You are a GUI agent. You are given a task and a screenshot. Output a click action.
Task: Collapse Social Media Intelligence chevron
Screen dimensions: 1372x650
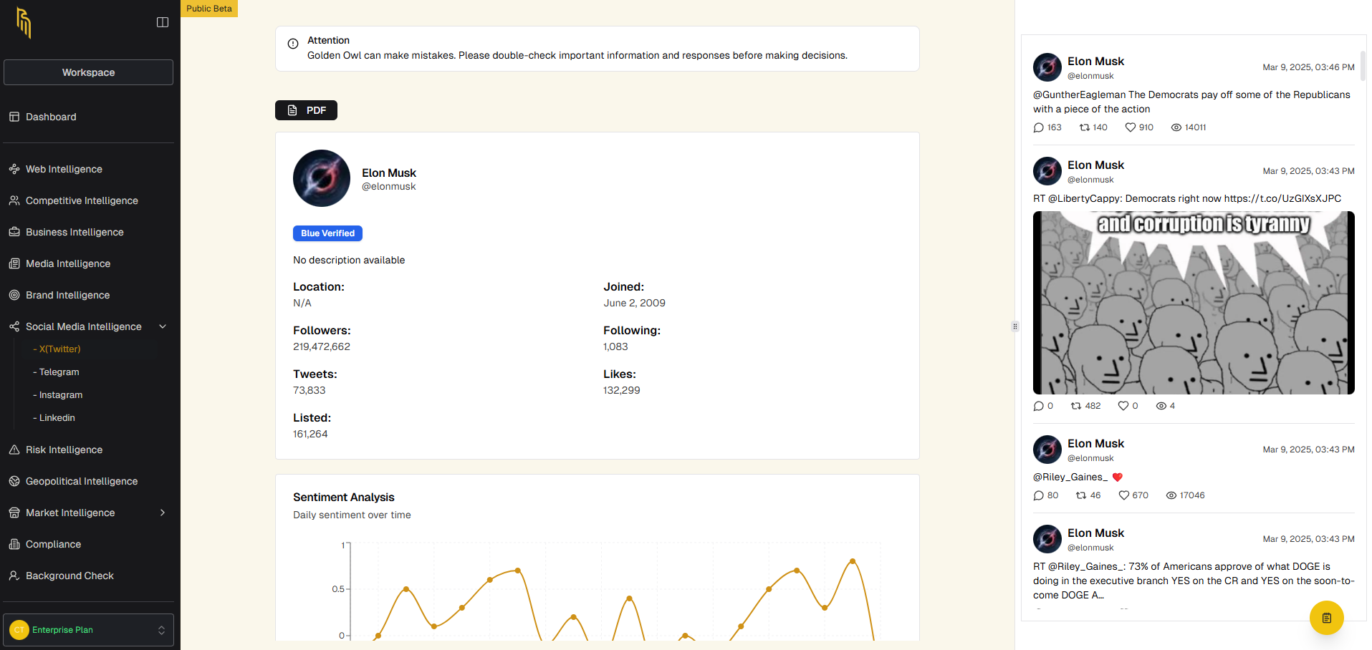pos(163,326)
